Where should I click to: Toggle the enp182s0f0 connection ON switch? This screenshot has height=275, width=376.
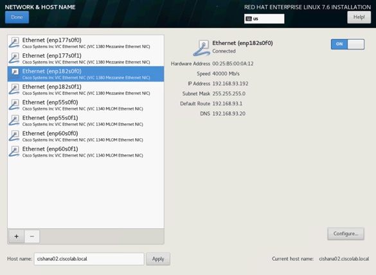tap(348, 44)
